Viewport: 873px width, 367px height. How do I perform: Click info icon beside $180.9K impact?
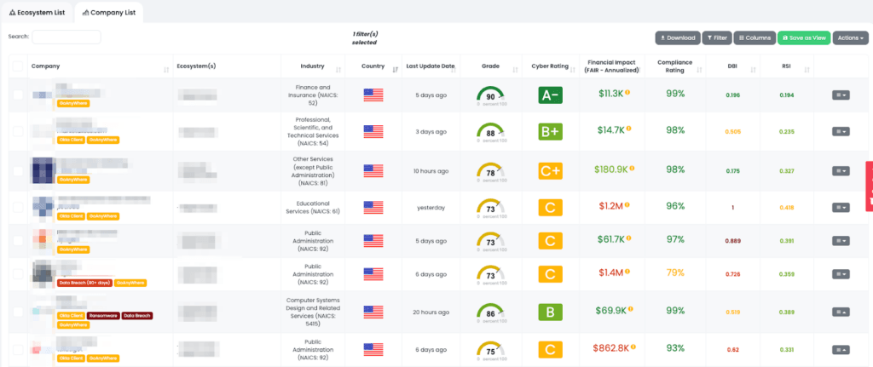pos(632,168)
